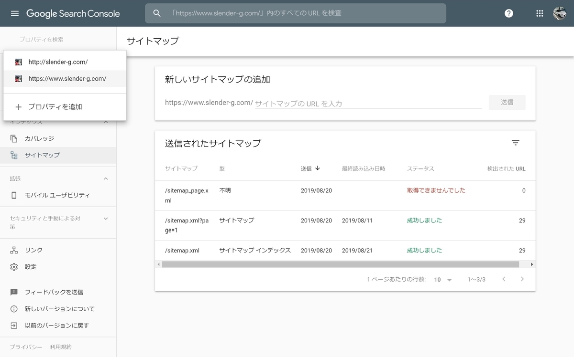Screen dimensions: 574x357
Task: Click the Settings gear icon
Action: 14,267
